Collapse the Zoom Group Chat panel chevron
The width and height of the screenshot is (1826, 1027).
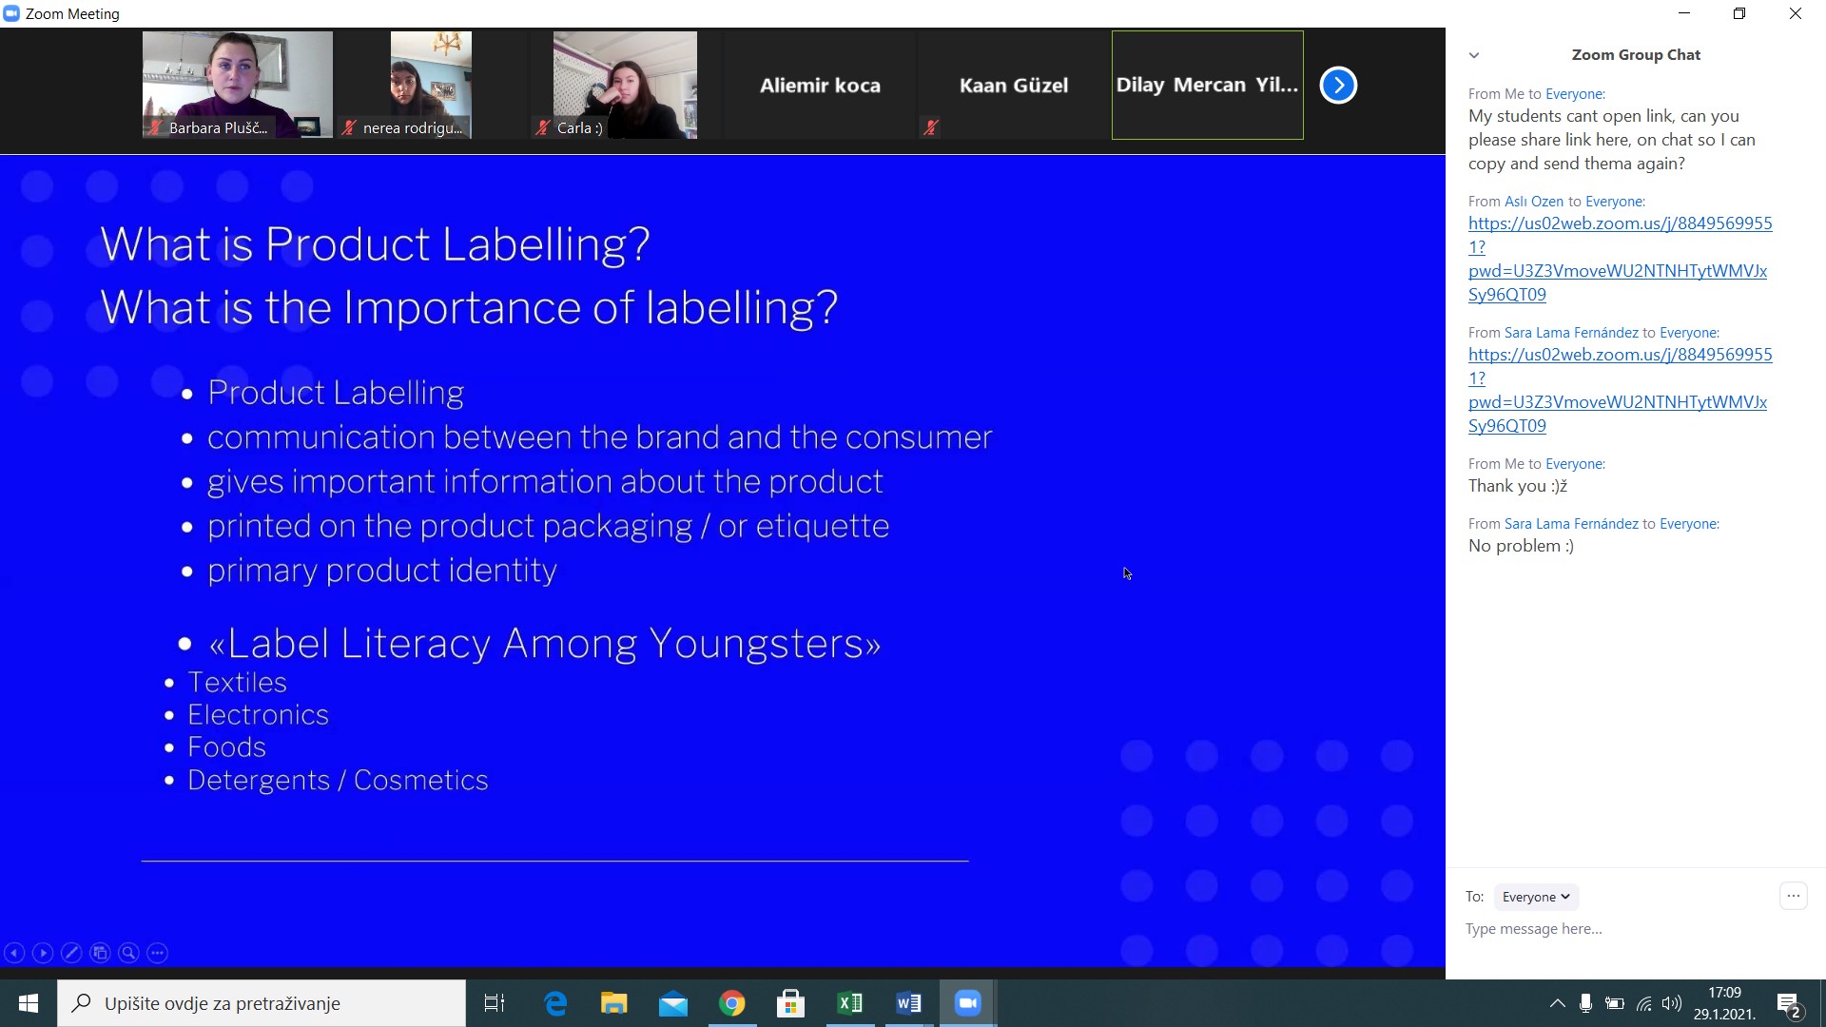[1474, 55]
